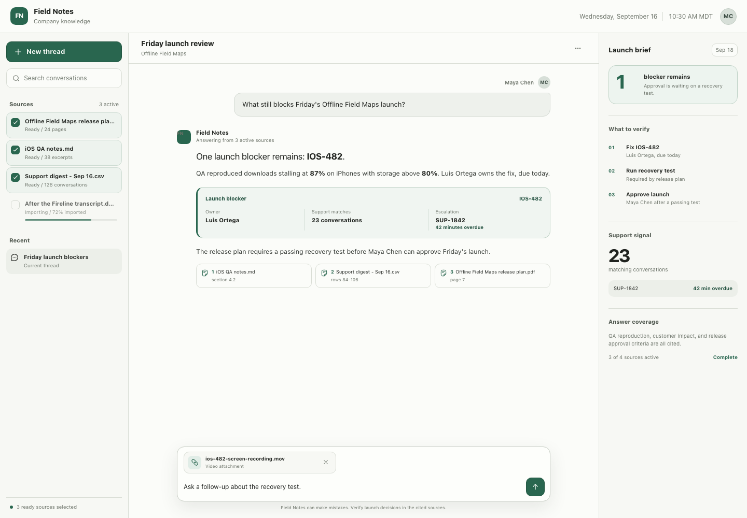747x518 pixels.
Task: Focus the Search conversations field
Action: 64,78
